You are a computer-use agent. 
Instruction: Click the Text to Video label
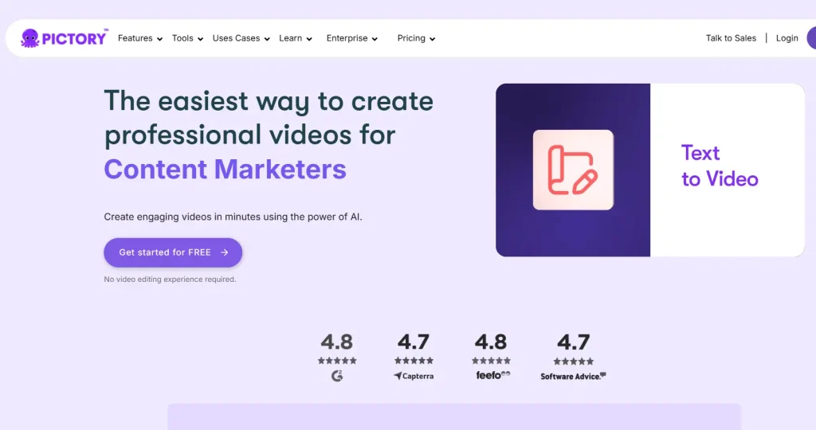[x=720, y=166]
